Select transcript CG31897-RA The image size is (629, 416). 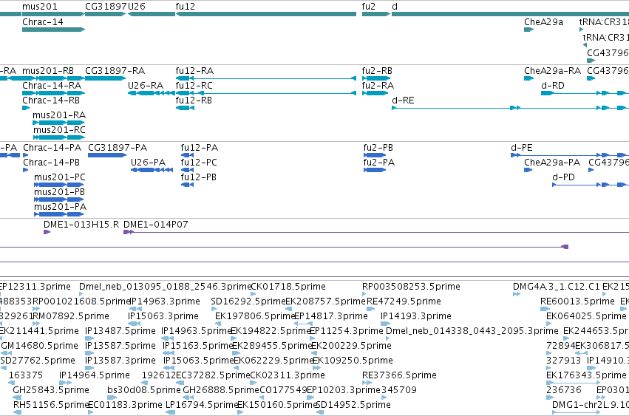point(115,71)
